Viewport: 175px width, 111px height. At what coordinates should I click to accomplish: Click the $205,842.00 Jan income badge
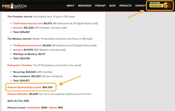(156, 6)
